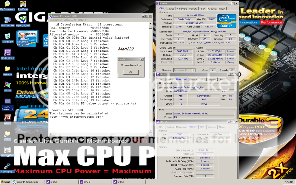Click the 'Award Software International, Inc.' BIOS brand
This screenshot has width=296, height=185.
(x=204, y=114)
